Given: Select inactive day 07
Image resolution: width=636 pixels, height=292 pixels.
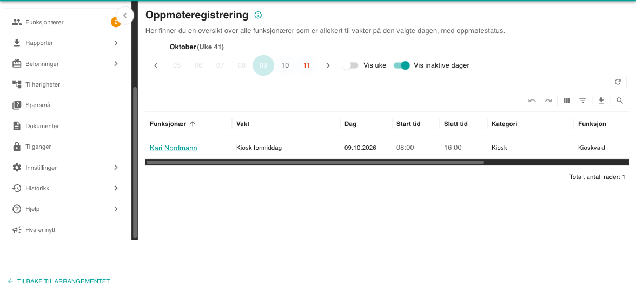Looking at the screenshot, I should (x=220, y=65).
